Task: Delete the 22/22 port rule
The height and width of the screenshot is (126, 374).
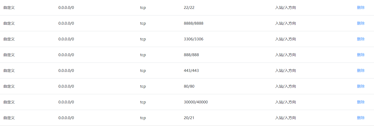Action: pos(361,8)
